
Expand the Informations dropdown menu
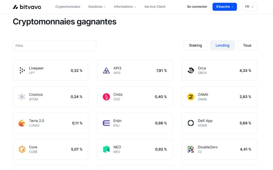125,7
